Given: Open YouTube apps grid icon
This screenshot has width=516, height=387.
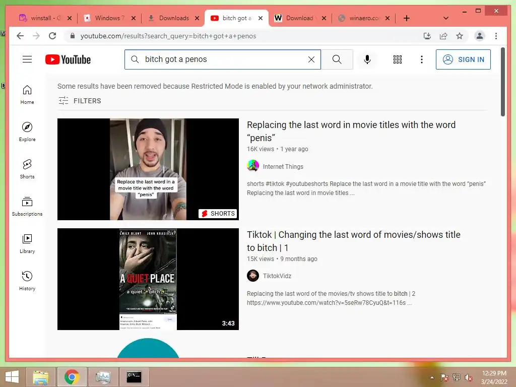Looking at the screenshot, I should [397, 59].
